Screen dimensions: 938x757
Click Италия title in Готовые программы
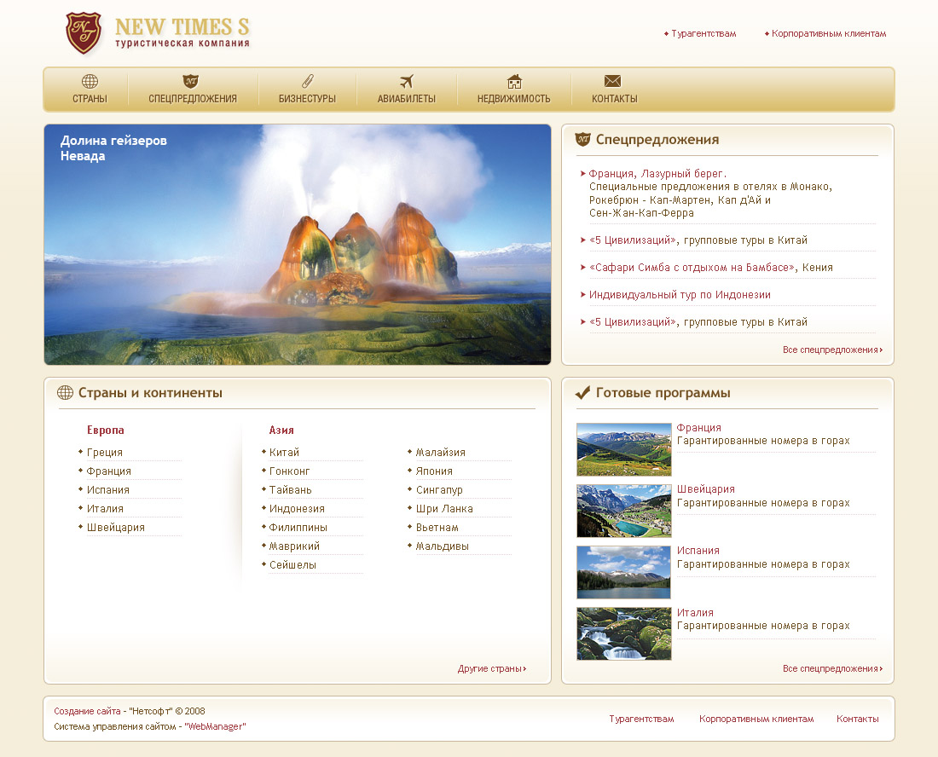pyautogui.click(x=695, y=612)
